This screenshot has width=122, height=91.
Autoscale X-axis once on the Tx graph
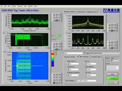pos(112,25)
